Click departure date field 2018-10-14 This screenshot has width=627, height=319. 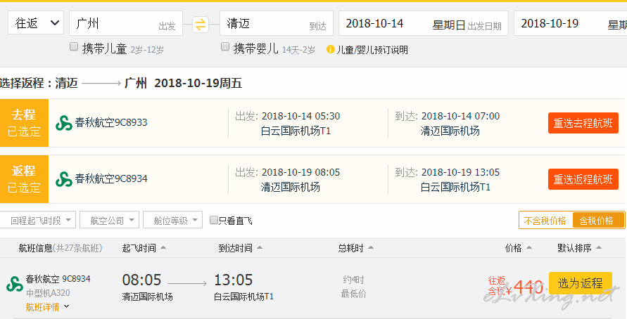tap(424, 23)
